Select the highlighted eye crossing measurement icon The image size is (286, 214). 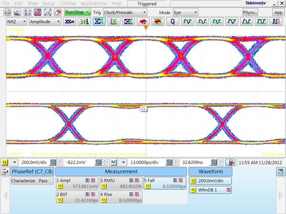point(99,21)
